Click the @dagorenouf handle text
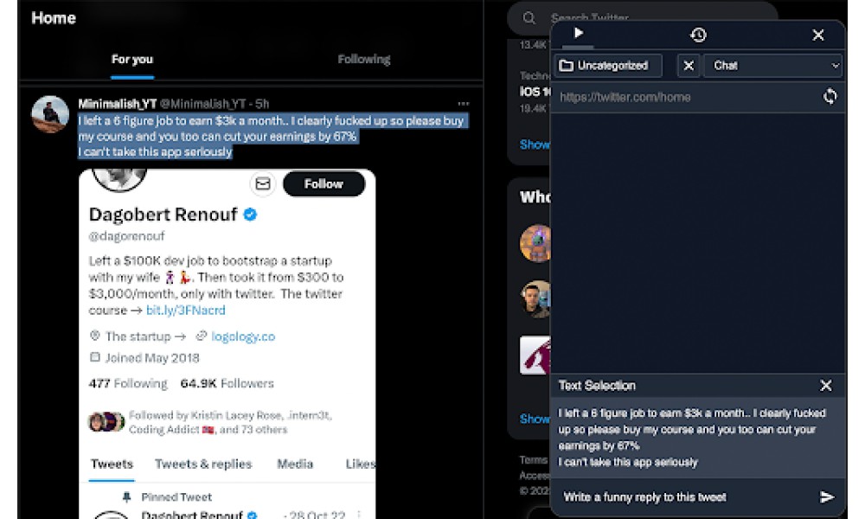The height and width of the screenshot is (519, 865). (127, 236)
